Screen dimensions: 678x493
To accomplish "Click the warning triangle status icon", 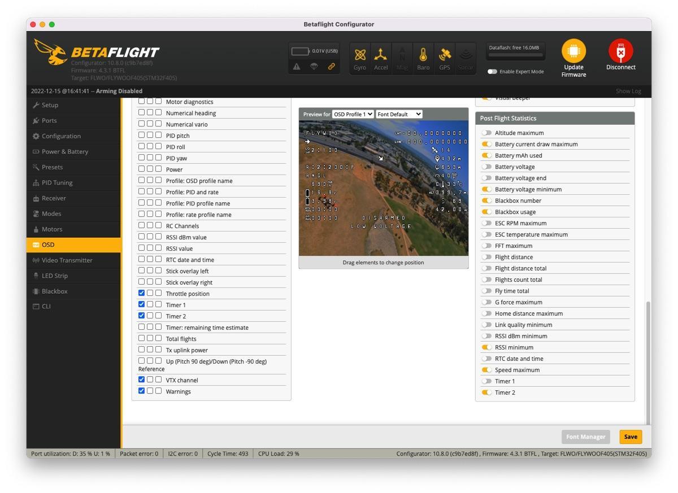I will 297,67.
